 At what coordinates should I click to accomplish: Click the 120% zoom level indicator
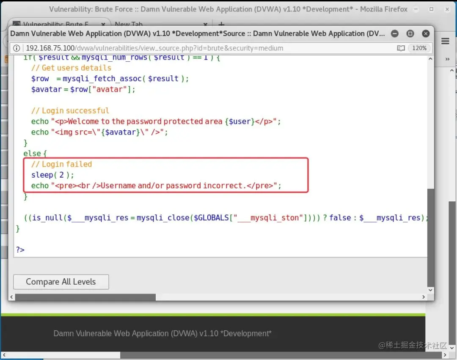[x=419, y=48]
